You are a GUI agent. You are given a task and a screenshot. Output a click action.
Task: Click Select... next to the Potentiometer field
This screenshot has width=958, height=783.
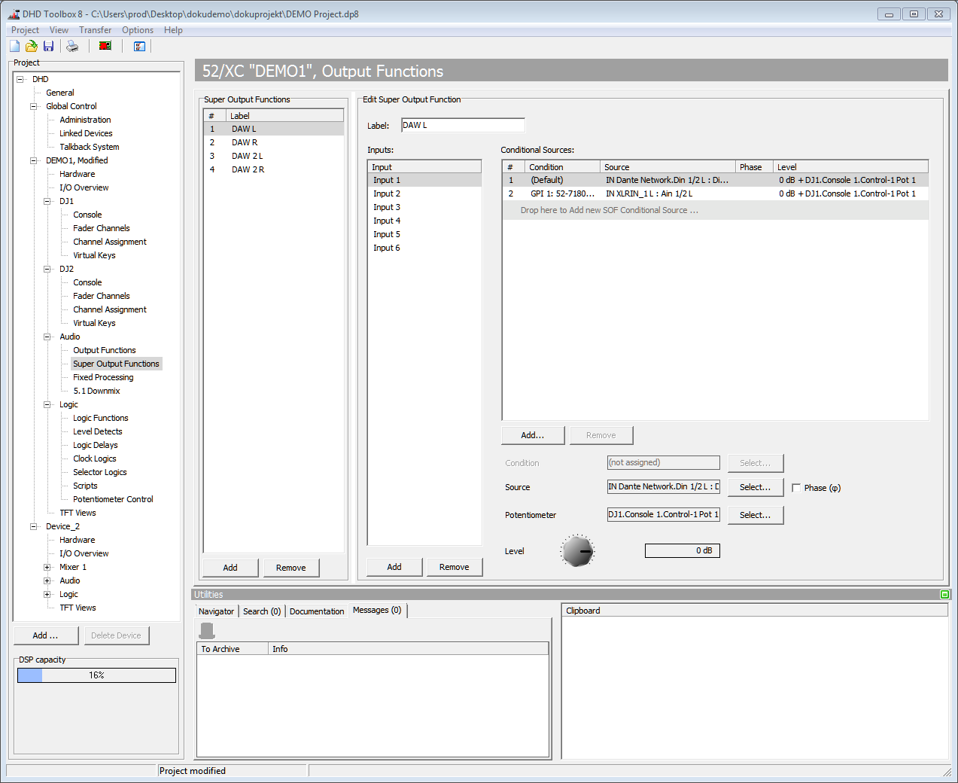click(756, 515)
